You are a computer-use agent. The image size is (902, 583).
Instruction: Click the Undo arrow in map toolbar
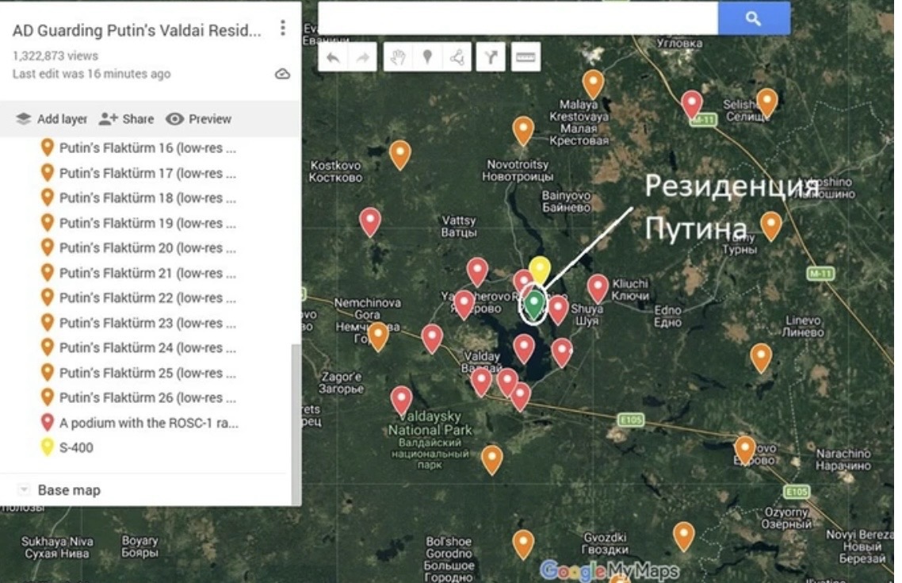click(x=334, y=57)
